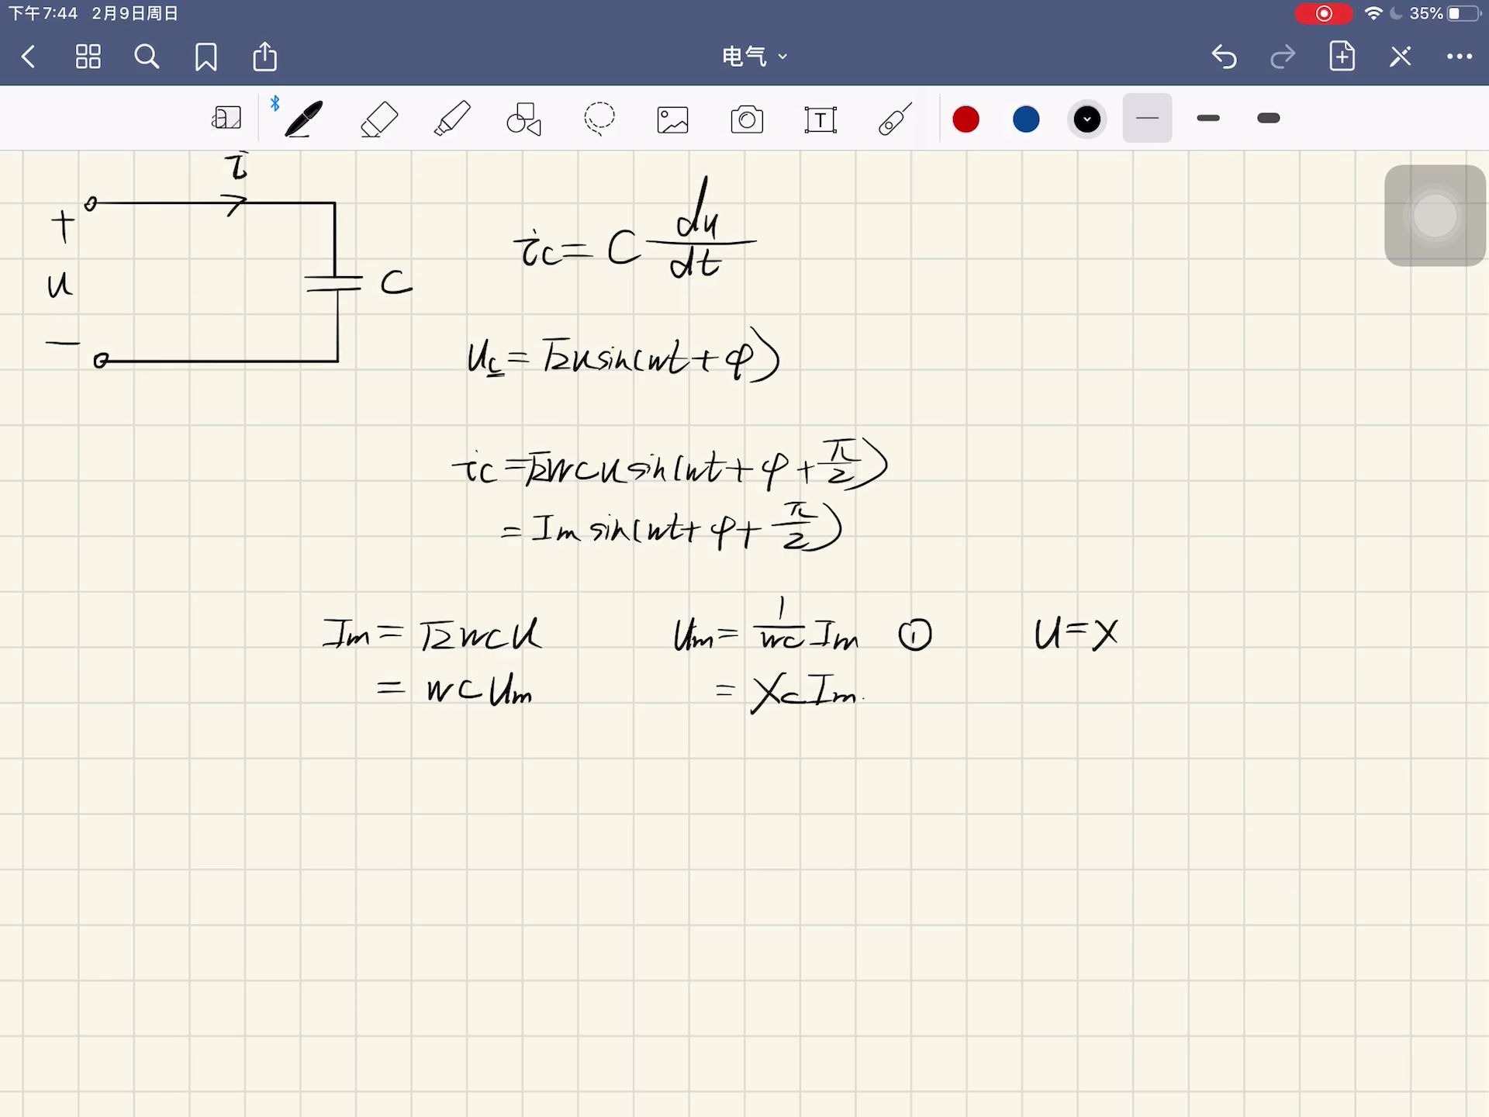Open the camera tool
Screen dimensions: 1489x1117
[x=747, y=119]
